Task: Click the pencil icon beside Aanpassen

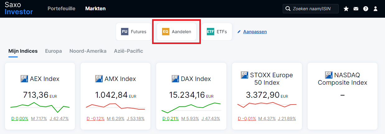Action: pos(239,32)
